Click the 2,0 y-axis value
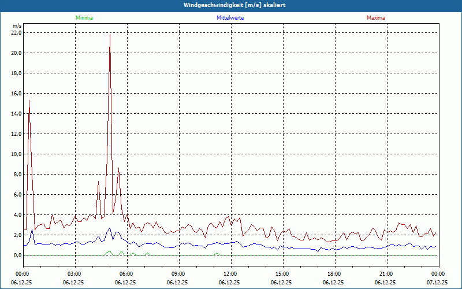The height and width of the screenshot is (289, 462). tap(18, 235)
